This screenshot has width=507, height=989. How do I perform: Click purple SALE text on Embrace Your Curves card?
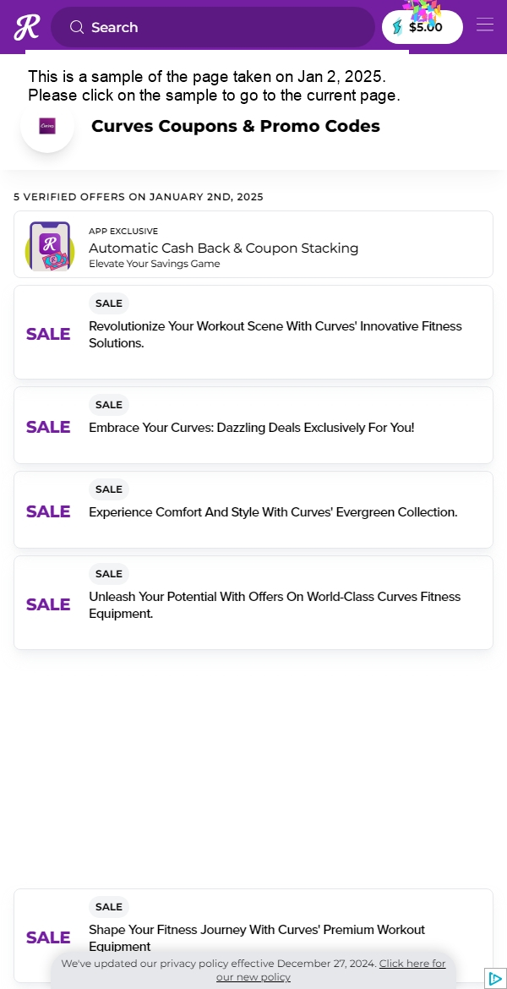click(48, 427)
